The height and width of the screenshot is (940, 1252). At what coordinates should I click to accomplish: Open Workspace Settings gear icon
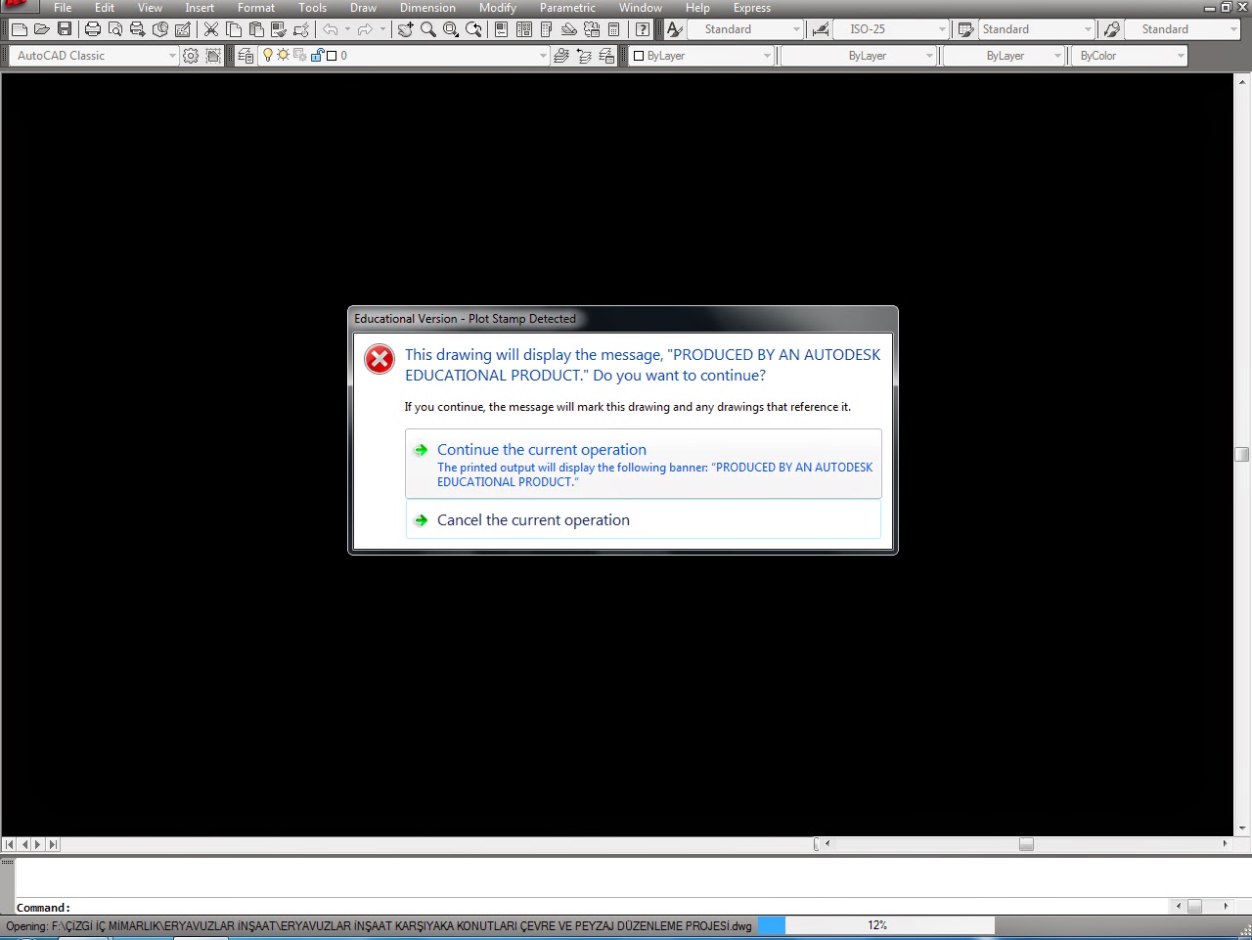(191, 56)
